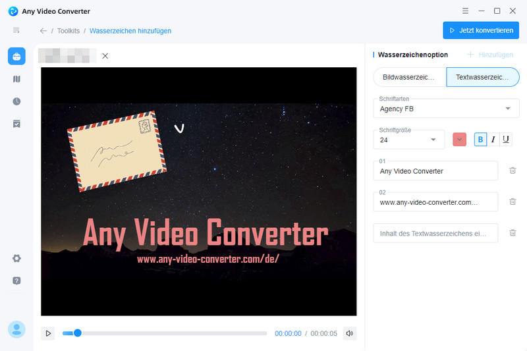Select the envelope image watermark in preview
This screenshot has width=527, height=351.
pyautogui.click(x=117, y=151)
